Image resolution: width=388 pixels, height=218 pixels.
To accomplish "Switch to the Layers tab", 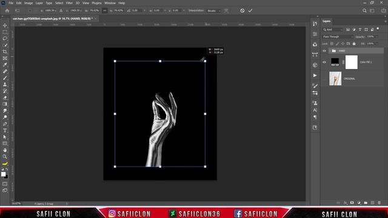I will click(x=326, y=21).
